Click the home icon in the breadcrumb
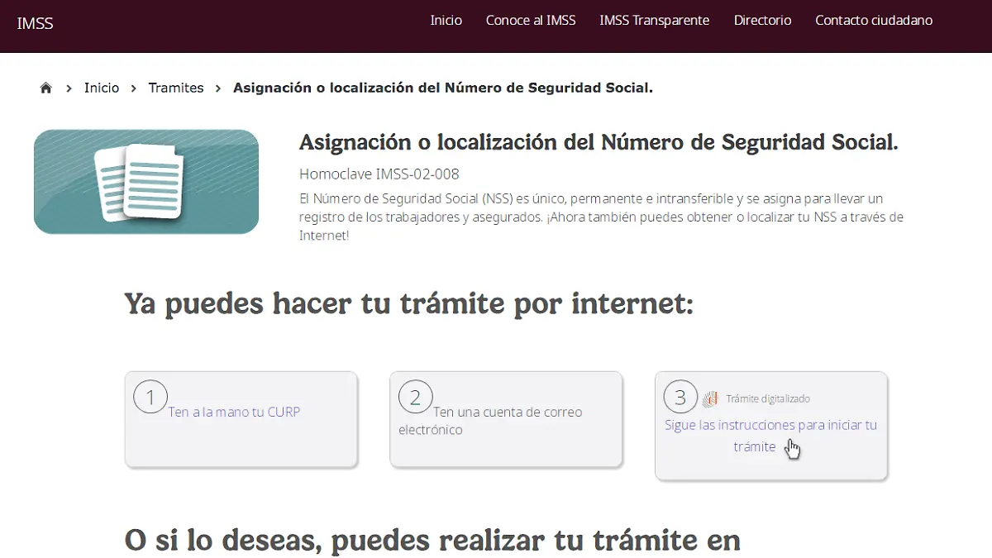 click(x=45, y=87)
